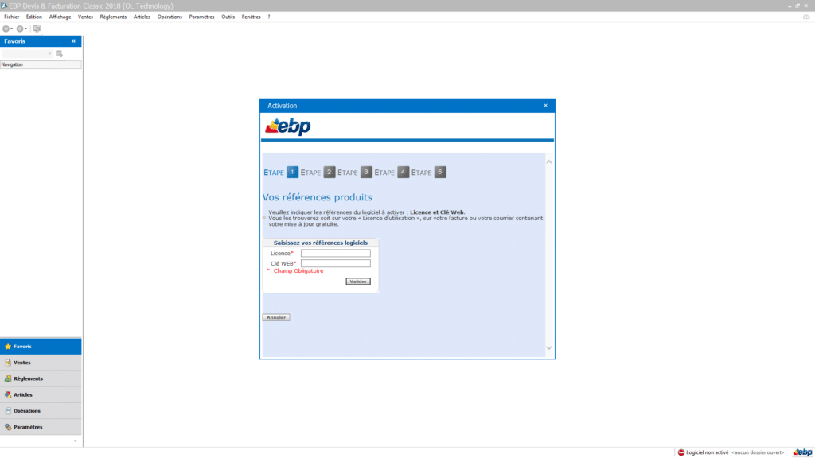Open the Fenêtres menu

pyautogui.click(x=251, y=17)
